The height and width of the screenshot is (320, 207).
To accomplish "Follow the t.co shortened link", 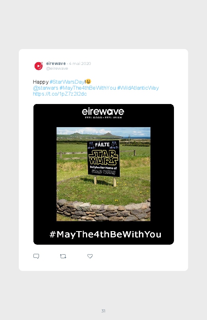I will pyautogui.click(x=60, y=94).
